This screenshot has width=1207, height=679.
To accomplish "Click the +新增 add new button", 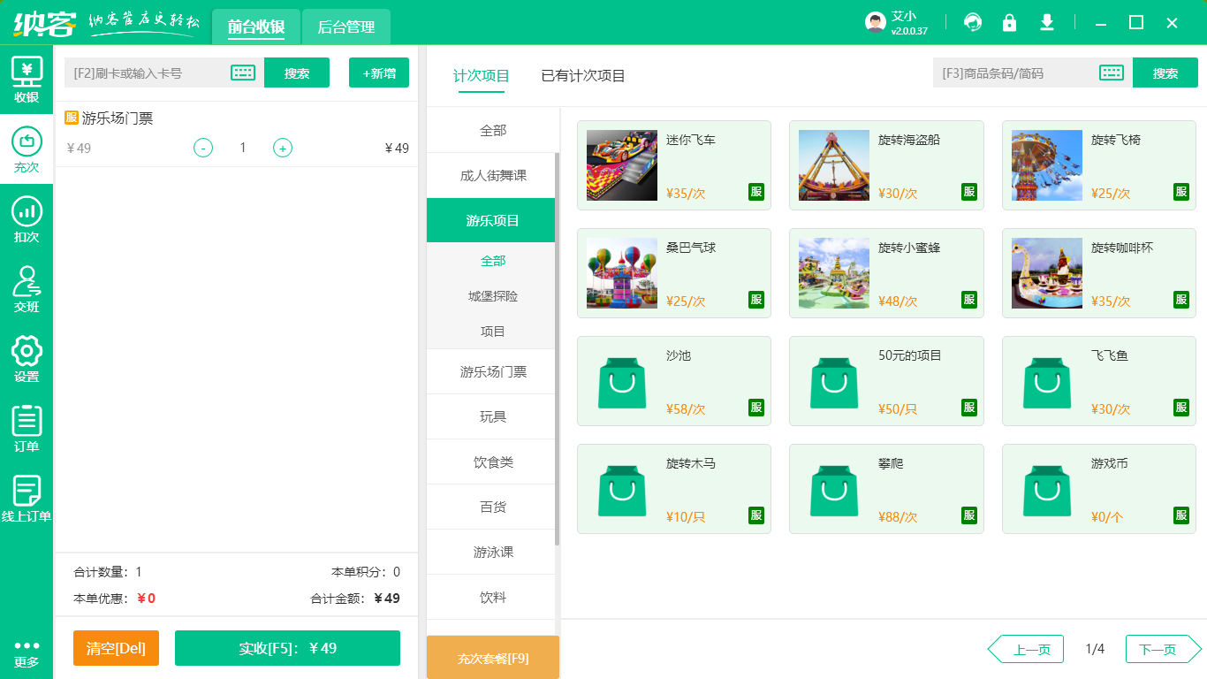I will click(x=378, y=72).
